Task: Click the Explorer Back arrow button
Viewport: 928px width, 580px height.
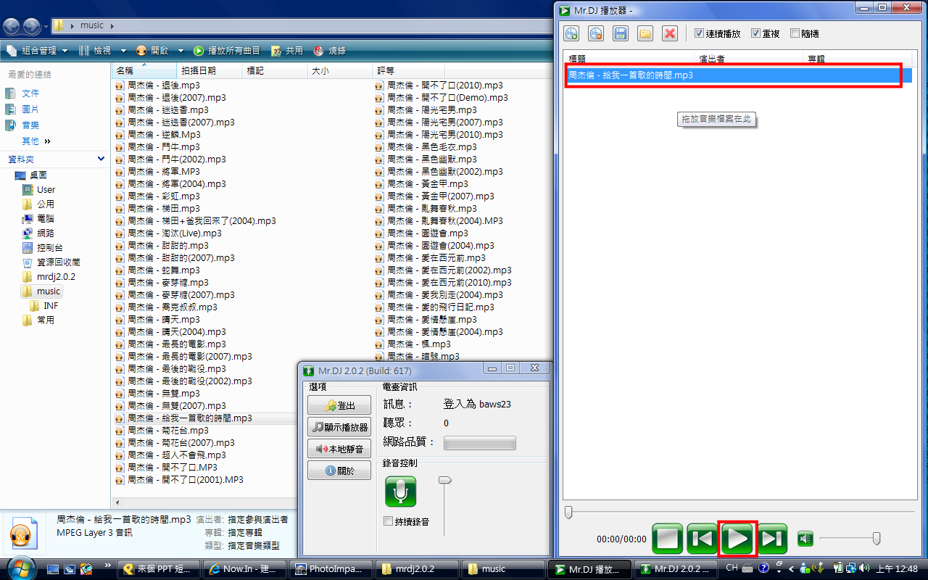Action: coord(12,27)
